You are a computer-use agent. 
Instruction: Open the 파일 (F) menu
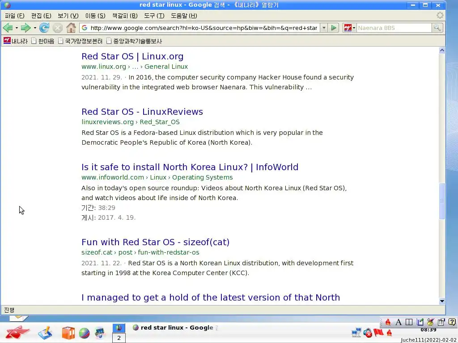click(x=14, y=16)
